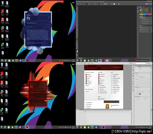Click Publish Settings button in Flash Properties

coord(142,77)
